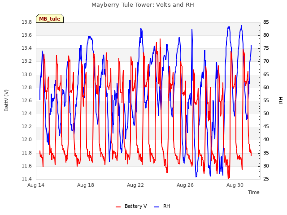Click the RH right axis label

click(281, 100)
